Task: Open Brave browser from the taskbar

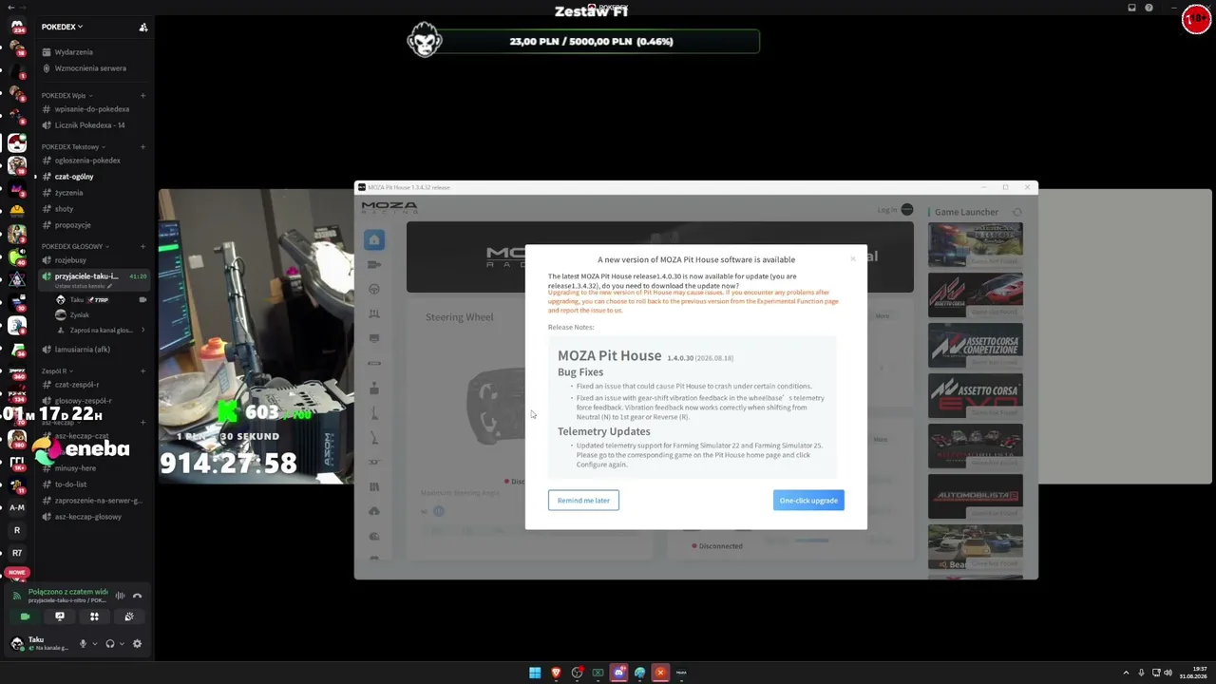Action: (556, 673)
